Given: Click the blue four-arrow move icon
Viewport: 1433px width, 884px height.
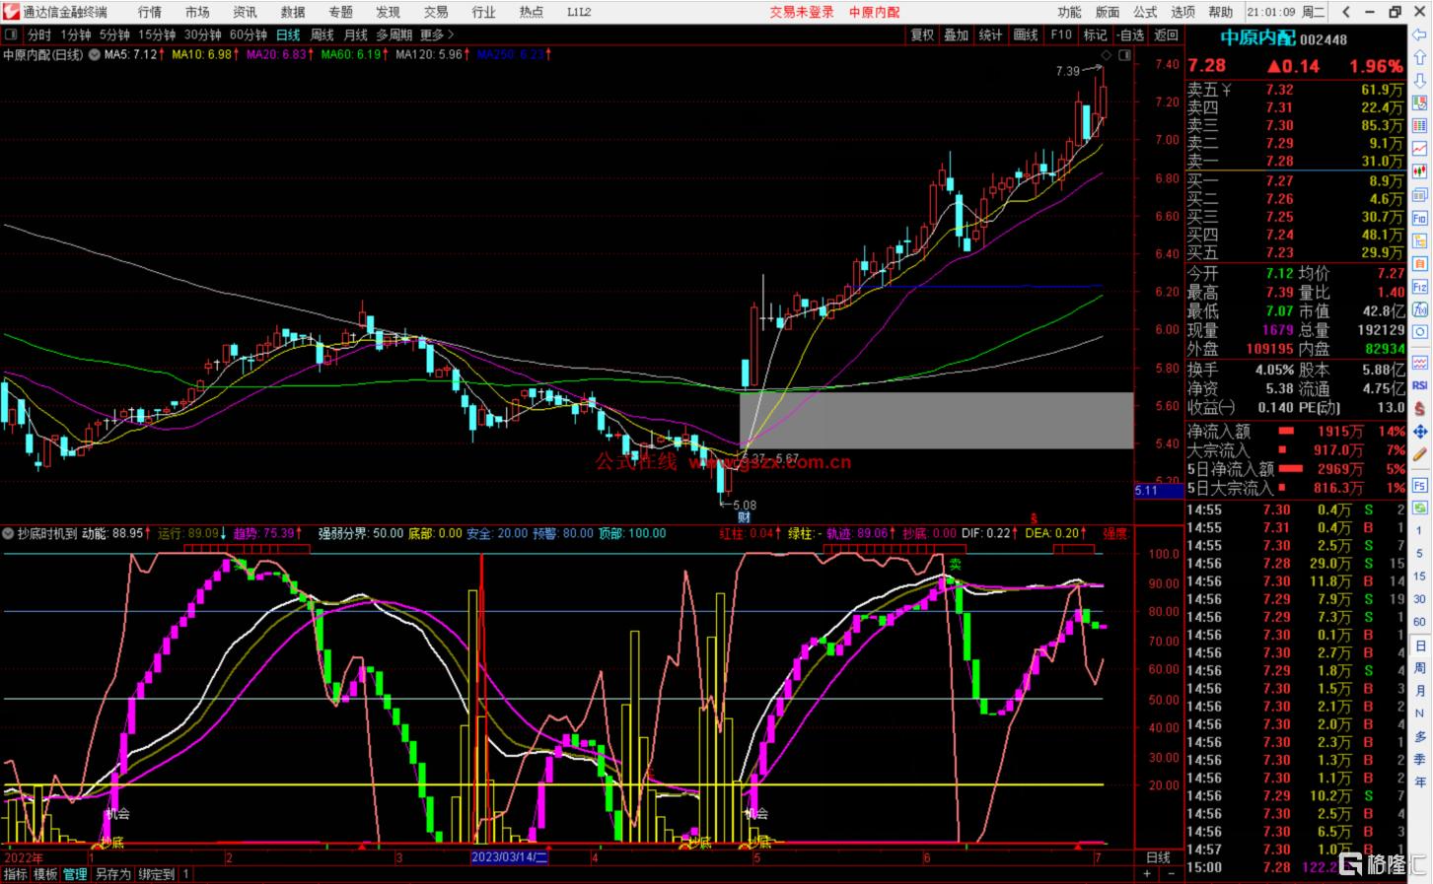Looking at the screenshot, I should point(1420,431).
